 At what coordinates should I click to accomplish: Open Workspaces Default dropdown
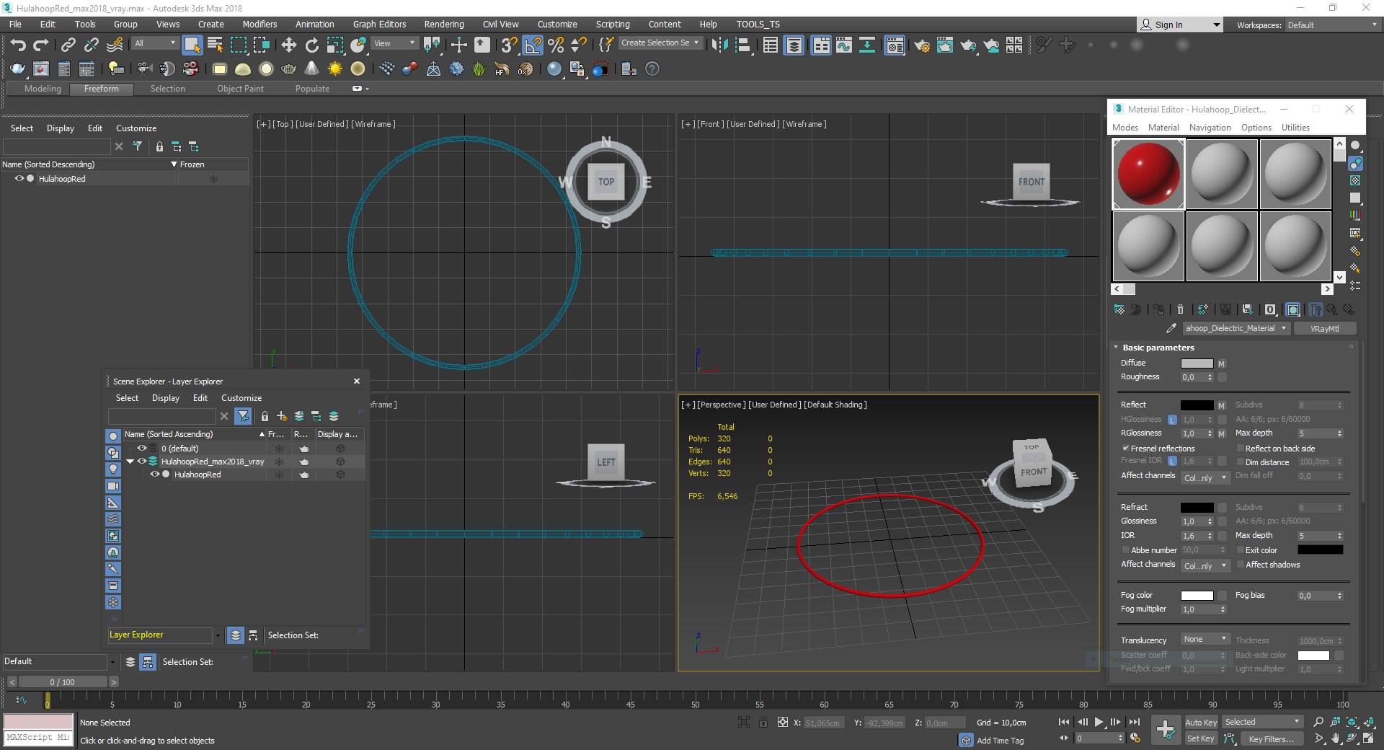click(x=1332, y=25)
